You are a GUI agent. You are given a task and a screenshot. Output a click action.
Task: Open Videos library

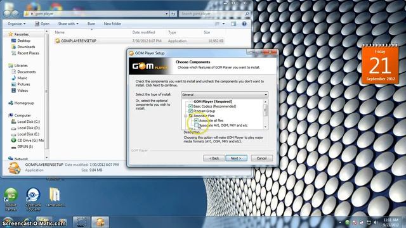click(23, 91)
